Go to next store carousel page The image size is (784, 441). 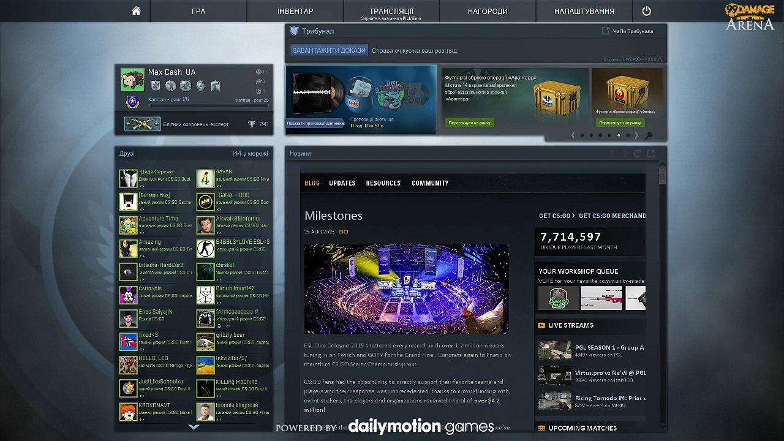(x=636, y=135)
